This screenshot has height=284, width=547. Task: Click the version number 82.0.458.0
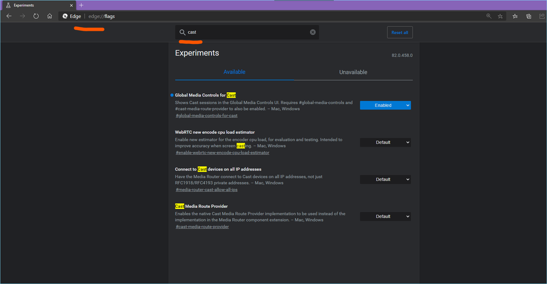(402, 55)
